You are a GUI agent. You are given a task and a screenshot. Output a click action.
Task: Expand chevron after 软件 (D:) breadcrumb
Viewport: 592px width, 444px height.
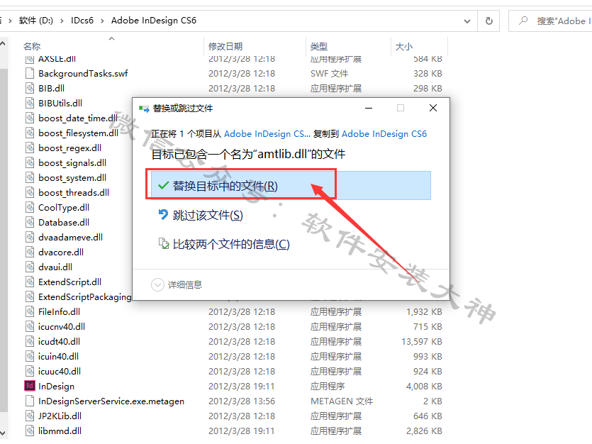pyautogui.click(x=62, y=21)
